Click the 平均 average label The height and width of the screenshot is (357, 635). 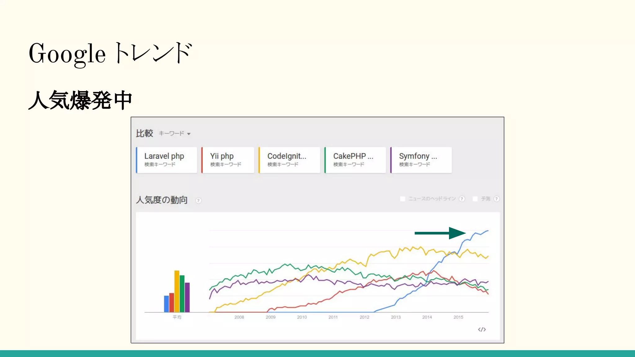pos(177,317)
